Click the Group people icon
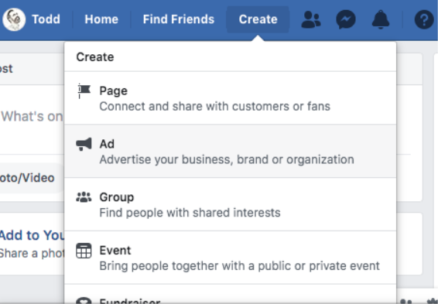 click(x=84, y=197)
